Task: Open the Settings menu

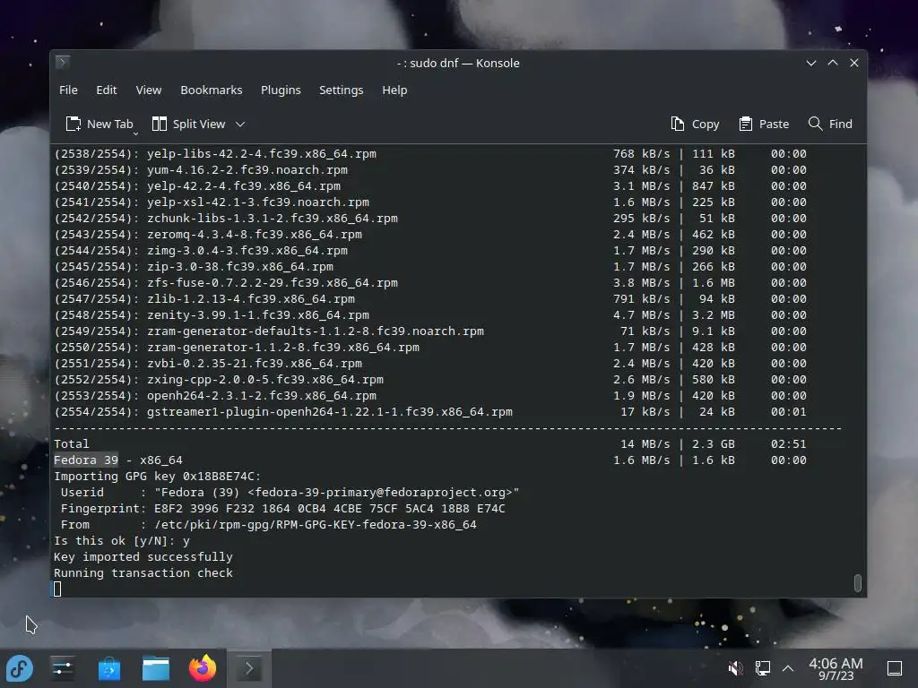Action: [341, 90]
